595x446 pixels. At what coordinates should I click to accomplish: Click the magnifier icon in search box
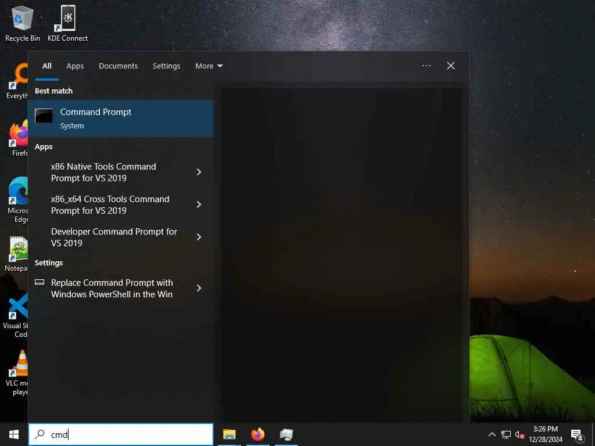40,434
